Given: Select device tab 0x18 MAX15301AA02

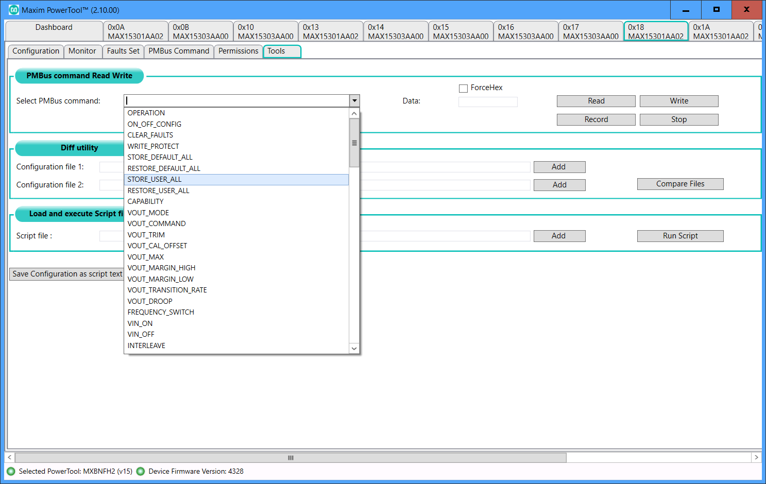Looking at the screenshot, I should coord(656,31).
